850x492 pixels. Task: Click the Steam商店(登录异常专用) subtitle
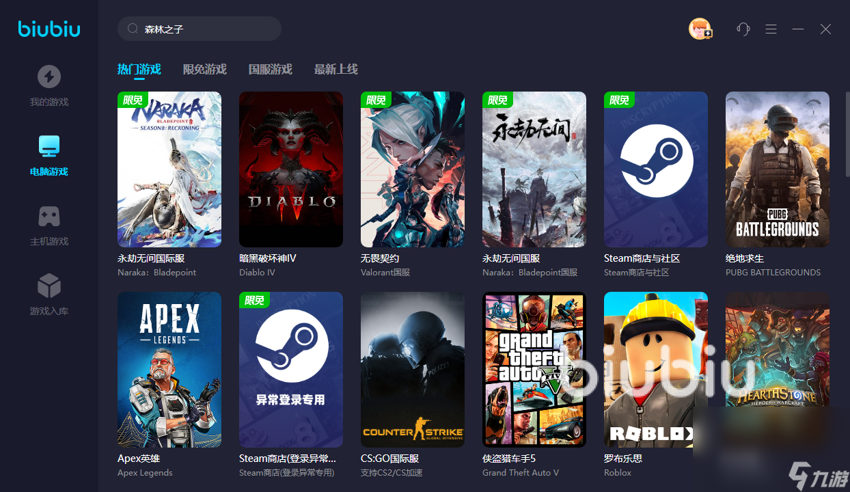pyautogui.click(x=287, y=472)
